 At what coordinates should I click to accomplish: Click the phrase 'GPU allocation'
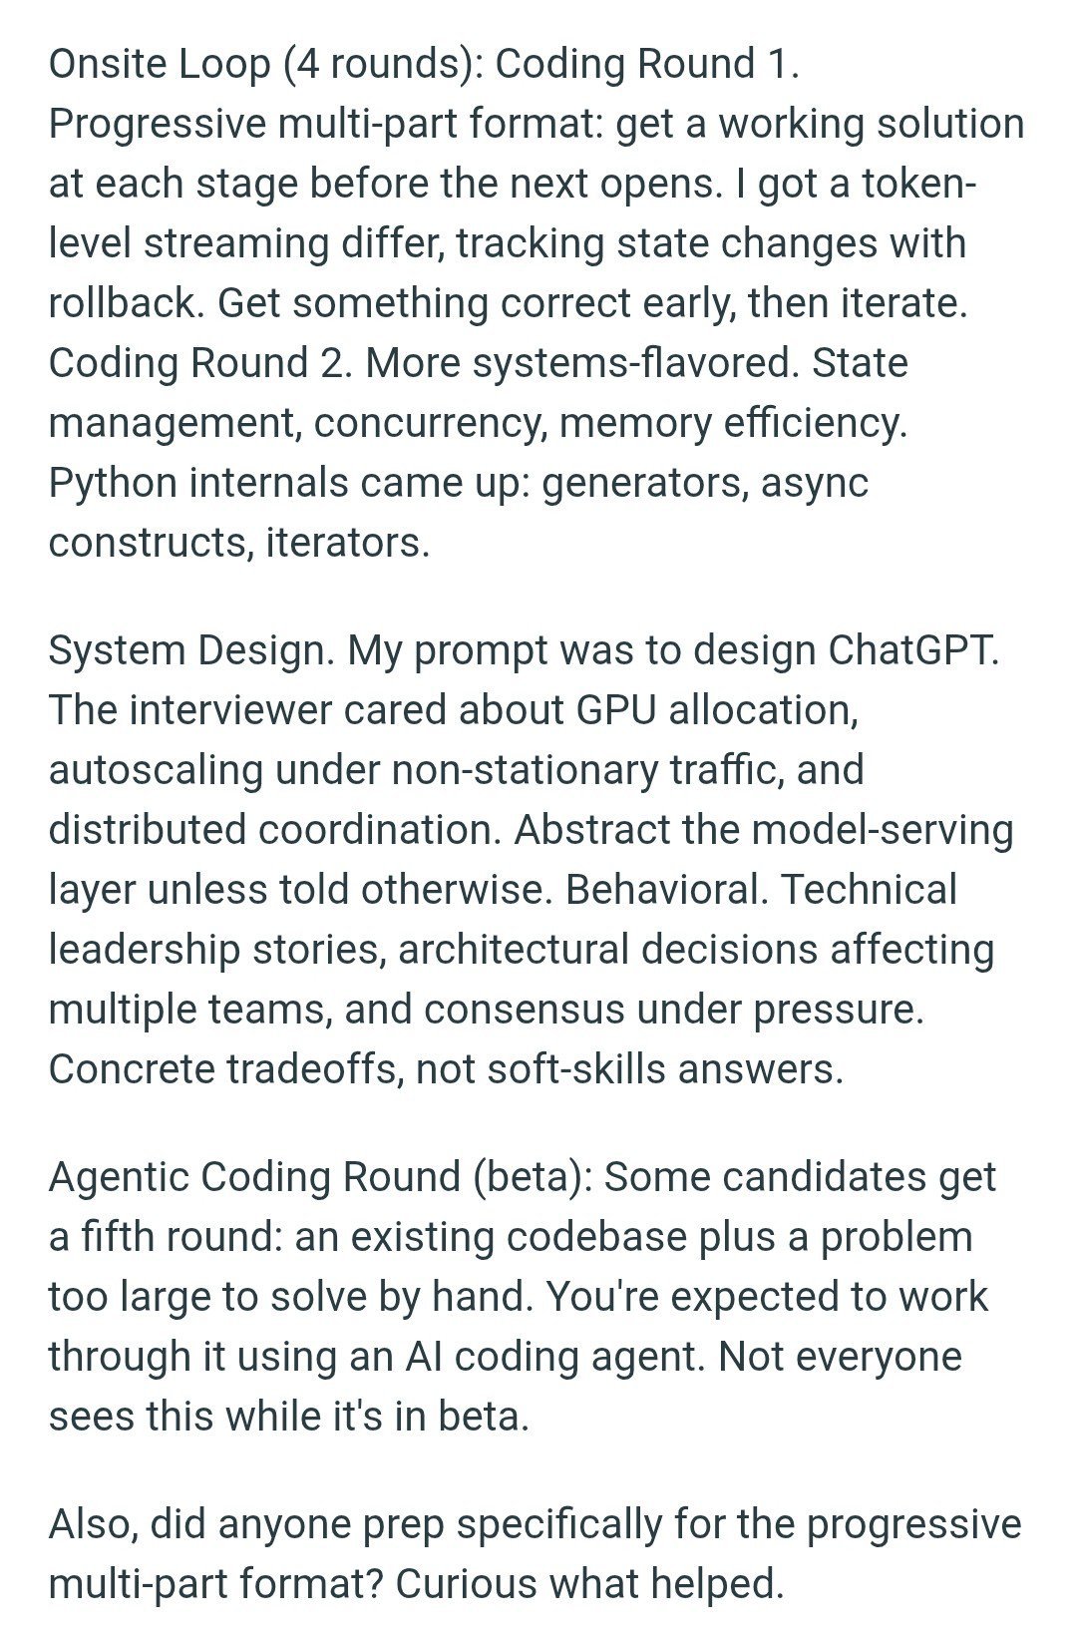click(715, 710)
